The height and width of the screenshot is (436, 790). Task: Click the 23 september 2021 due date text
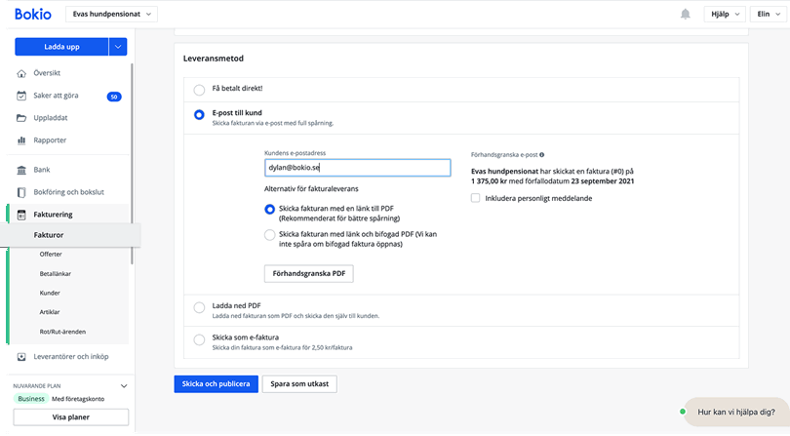(x=603, y=181)
